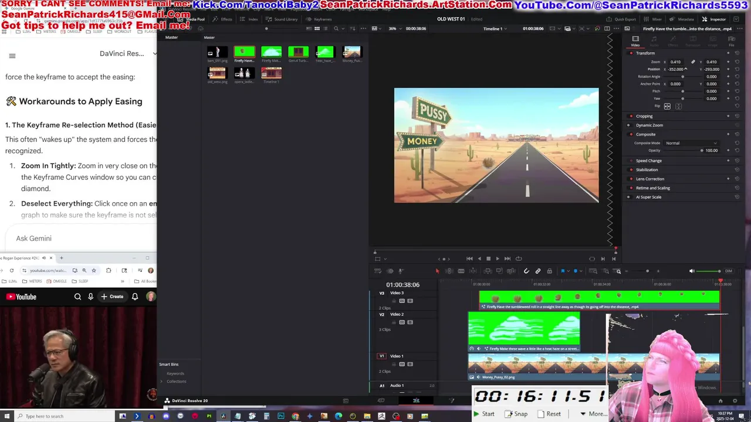The width and height of the screenshot is (751, 422).
Task: Open the Timeline 1 name dropdown
Action: [495, 29]
